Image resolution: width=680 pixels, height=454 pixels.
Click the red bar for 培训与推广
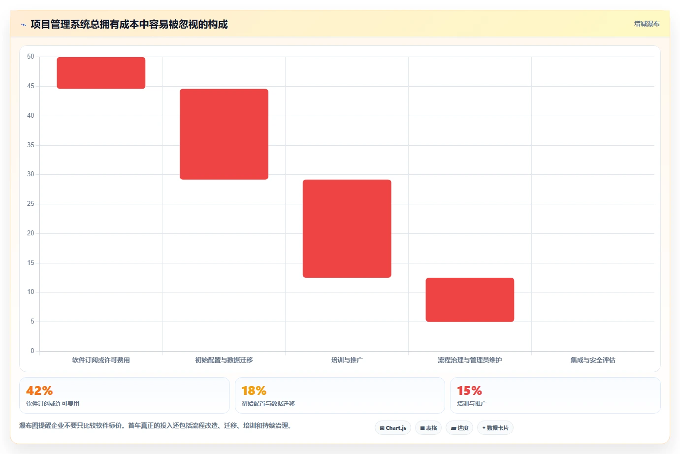pyautogui.click(x=347, y=228)
